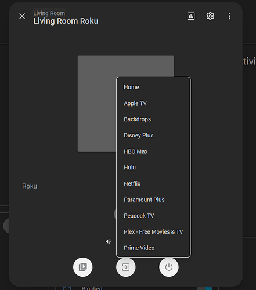Select Home from the source list
This screenshot has height=290, width=256.
153,87
